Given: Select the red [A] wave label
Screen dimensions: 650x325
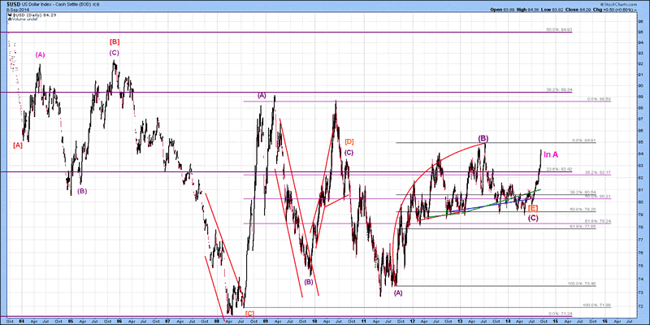Looking at the screenshot, I should 18,145.
